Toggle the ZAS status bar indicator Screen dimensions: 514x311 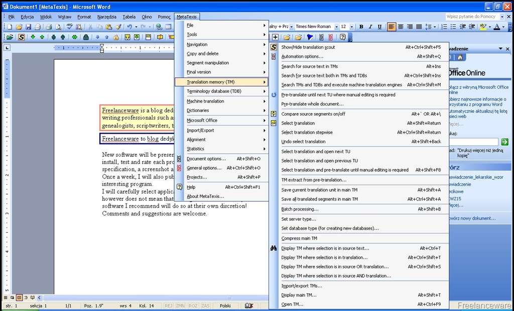click(x=205, y=306)
